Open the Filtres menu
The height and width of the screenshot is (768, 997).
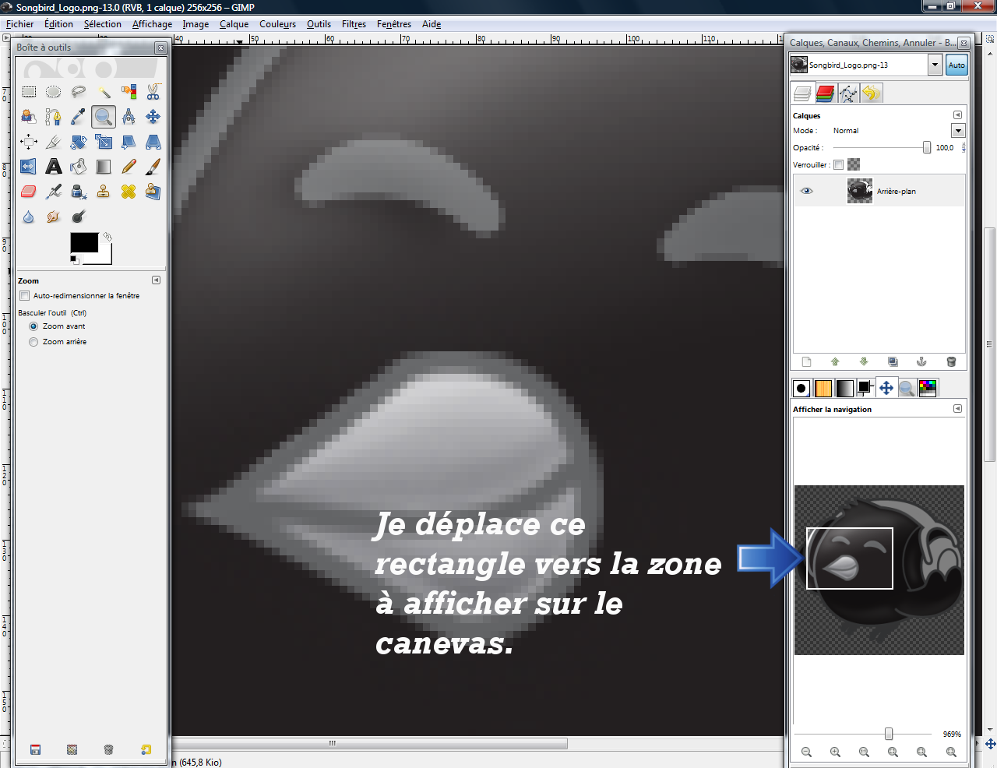click(354, 24)
